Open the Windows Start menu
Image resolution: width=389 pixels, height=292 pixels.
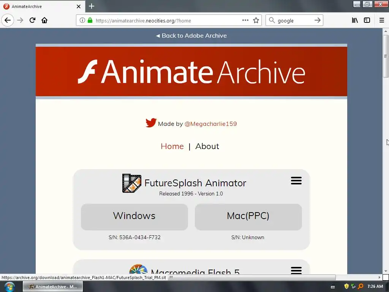click(9, 287)
